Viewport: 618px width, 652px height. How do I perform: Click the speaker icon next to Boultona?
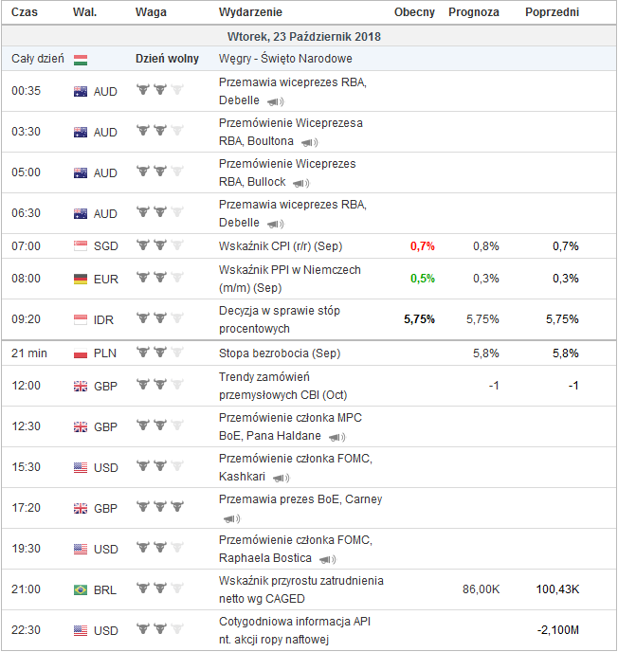[309, 142]
